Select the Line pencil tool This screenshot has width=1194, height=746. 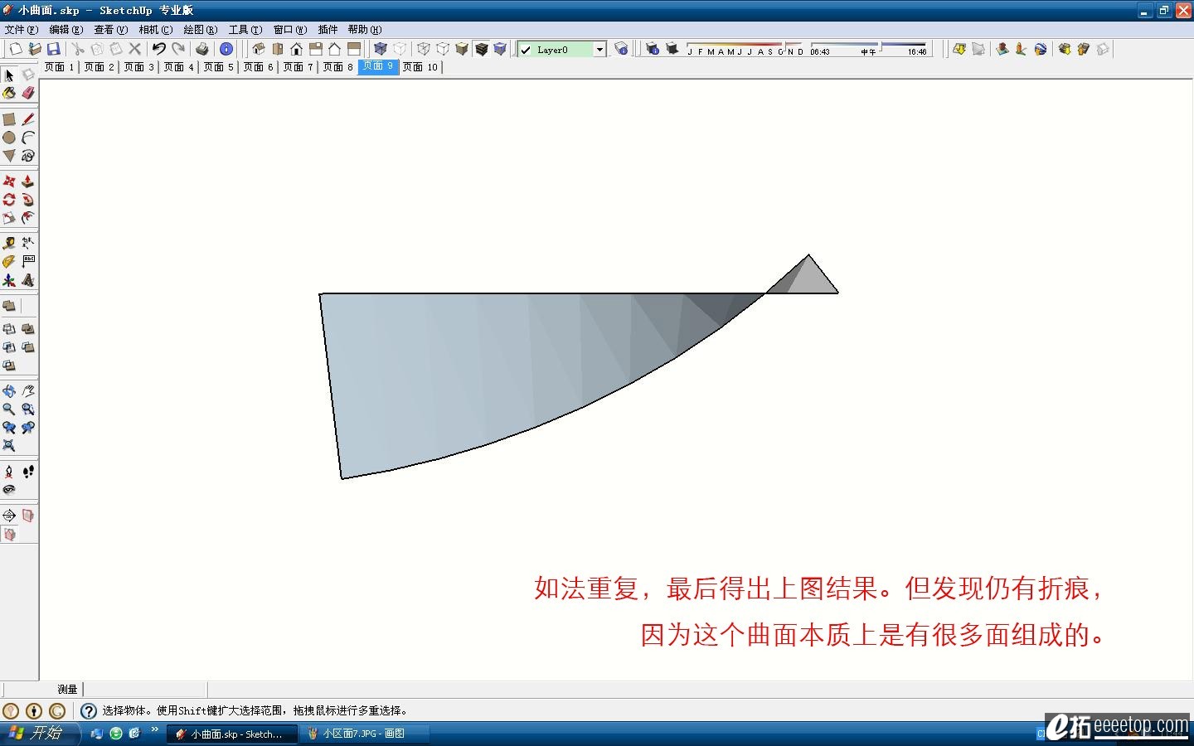[27, 119]
